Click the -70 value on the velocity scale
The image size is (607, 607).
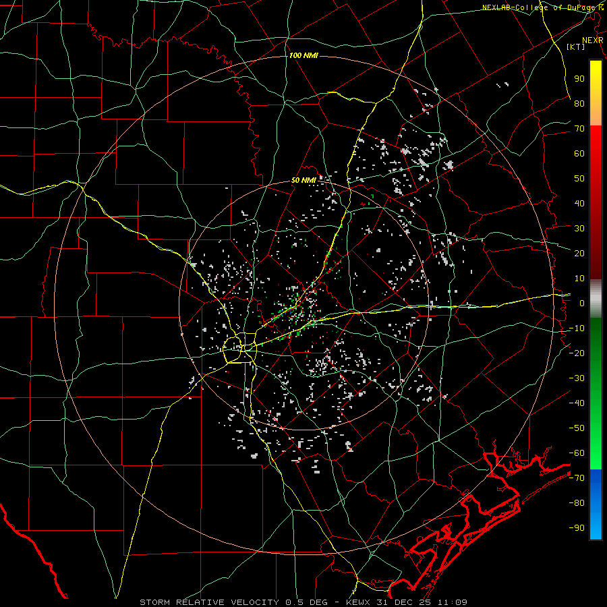pos(577,478)
